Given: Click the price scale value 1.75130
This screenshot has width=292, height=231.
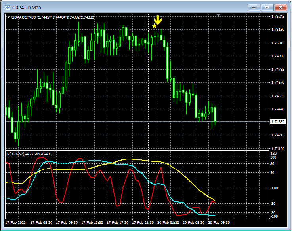Looking at the screenshot, I should pos(278,30).
